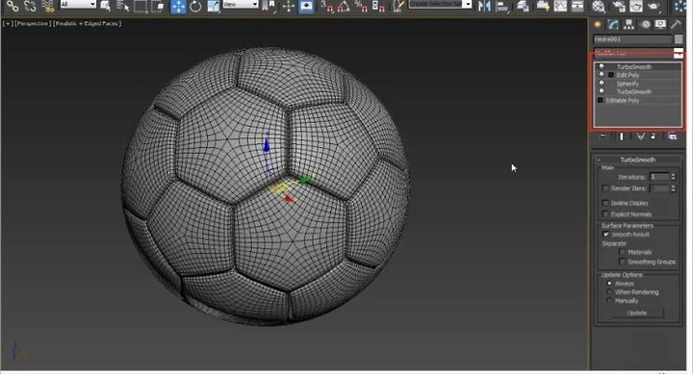
Task: Toggle the Spinner Snap icon
Action: (378, 6)
